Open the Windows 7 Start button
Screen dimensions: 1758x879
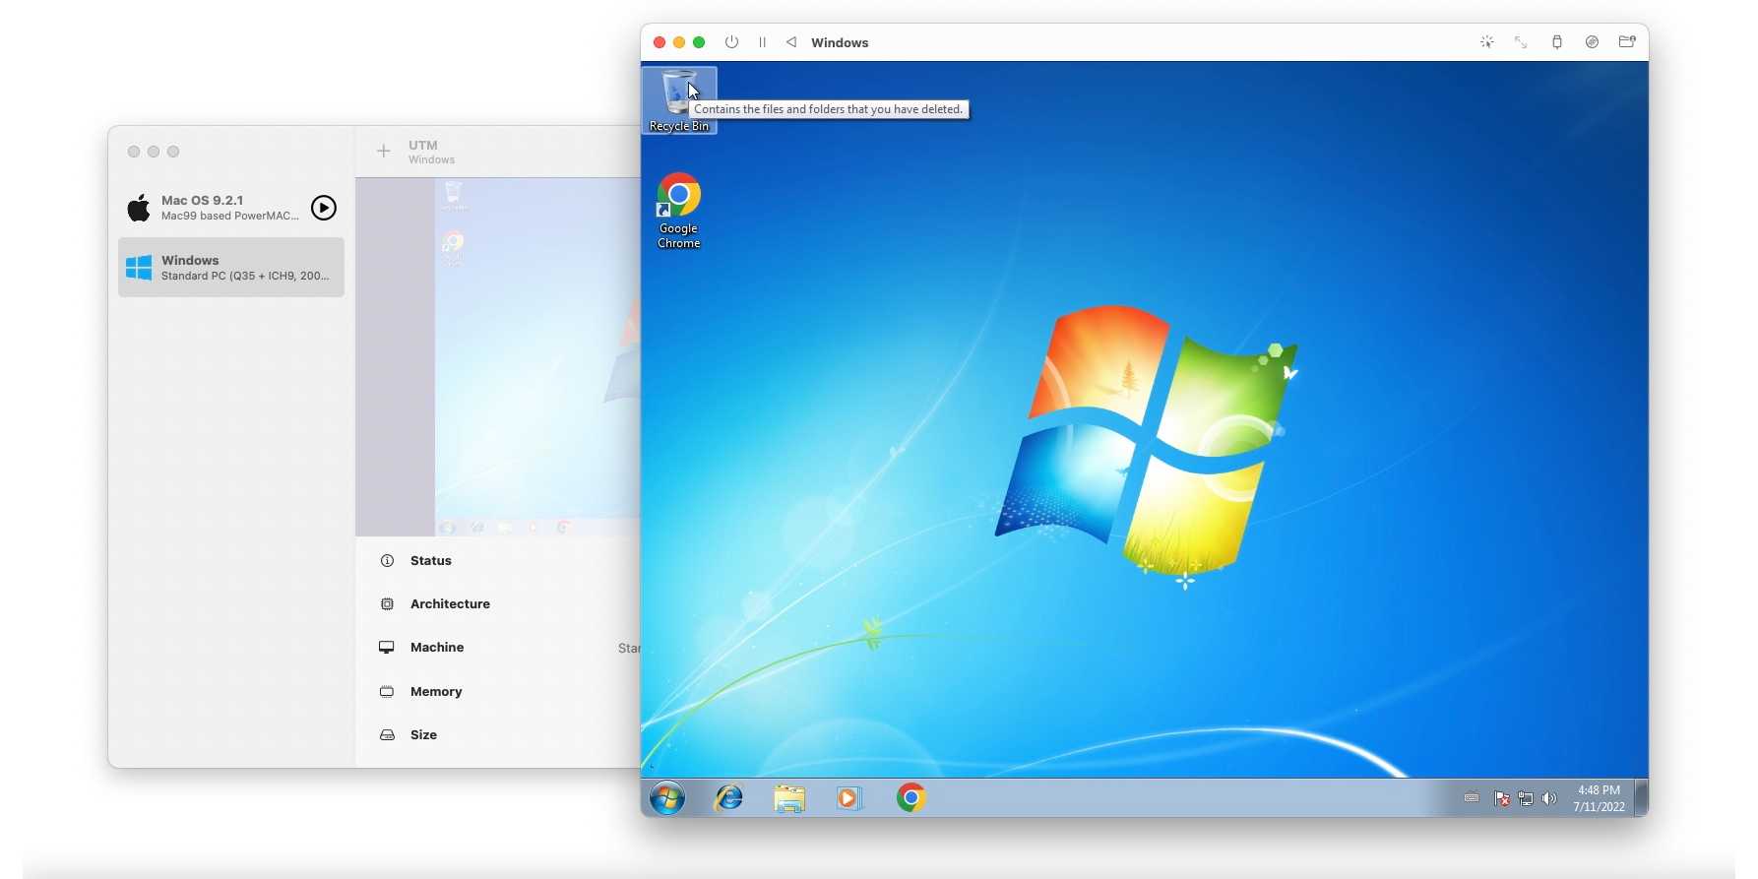point(667,797)
